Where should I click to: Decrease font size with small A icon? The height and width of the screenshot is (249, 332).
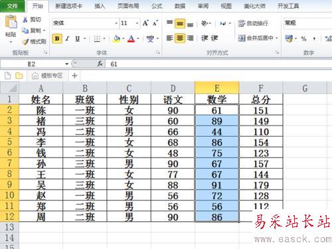(x=155, y=23)
